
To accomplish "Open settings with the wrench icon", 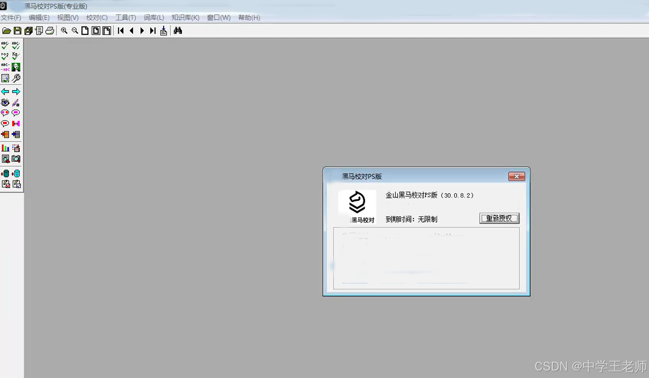I will 16,78.
